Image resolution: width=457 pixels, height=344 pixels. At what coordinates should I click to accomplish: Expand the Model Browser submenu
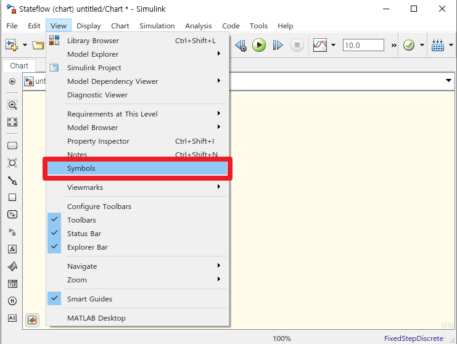point(138,128)
